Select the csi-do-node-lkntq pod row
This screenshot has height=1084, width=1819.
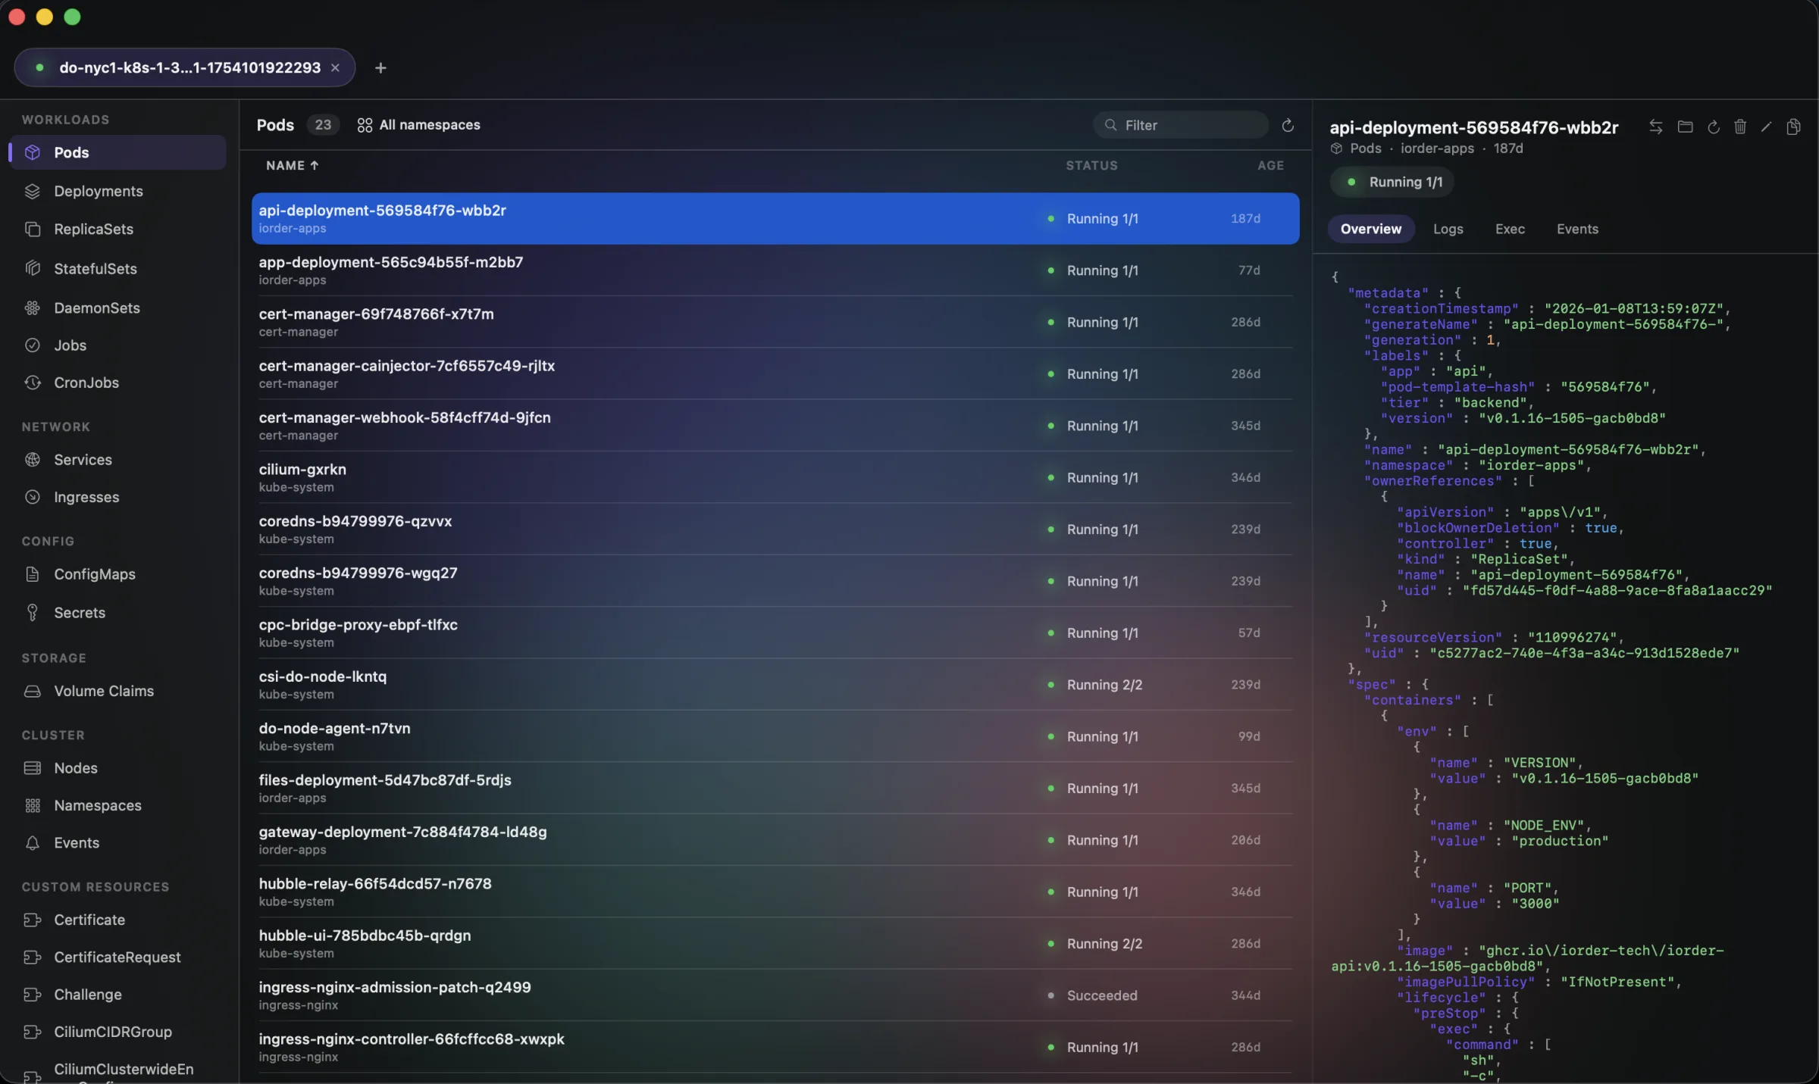[x=775, y=686]
